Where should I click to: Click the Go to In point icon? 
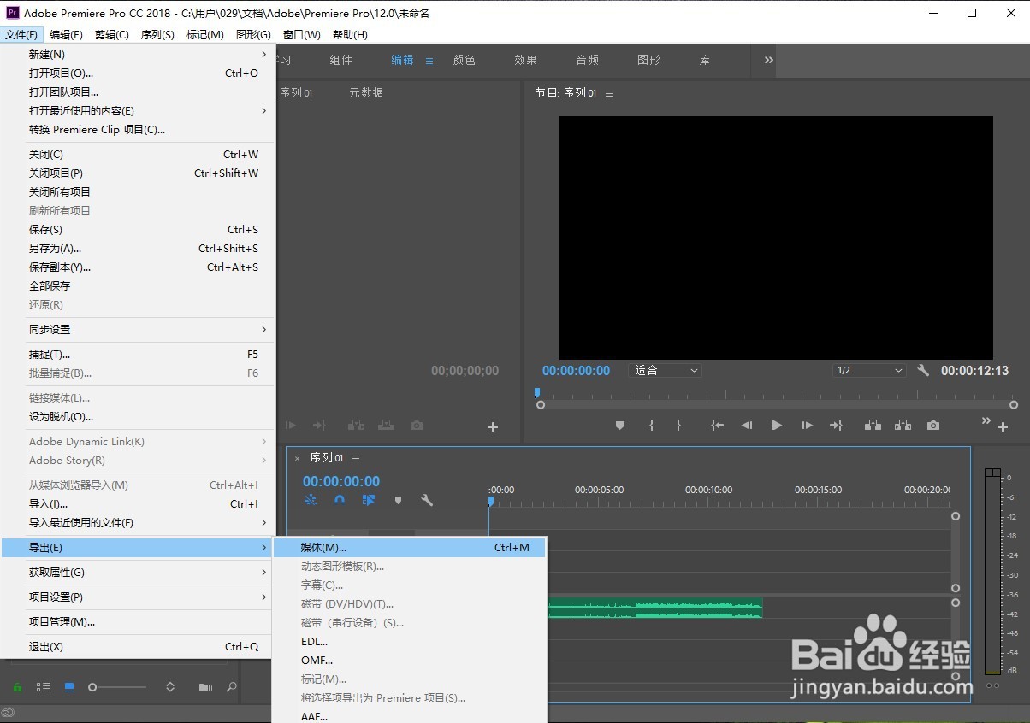pos(717,426)
